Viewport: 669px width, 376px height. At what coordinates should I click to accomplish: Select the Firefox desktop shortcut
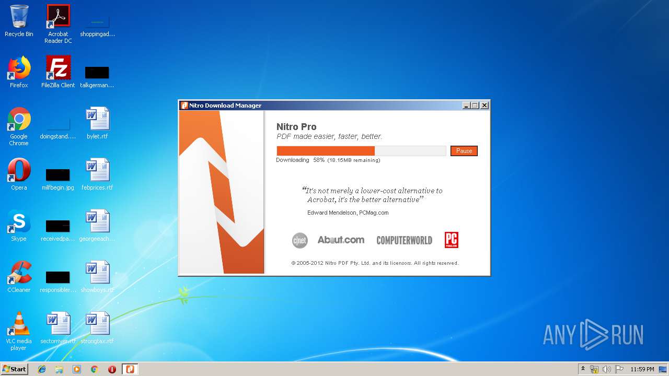19,72
